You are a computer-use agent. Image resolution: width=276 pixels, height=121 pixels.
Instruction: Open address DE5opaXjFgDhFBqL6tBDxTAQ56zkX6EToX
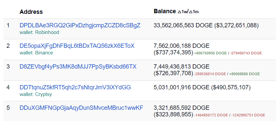click(x=77, y=46)
